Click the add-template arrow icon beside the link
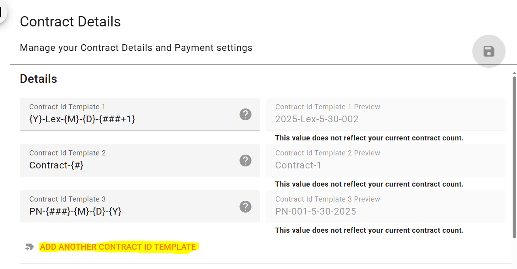This screenshot has width=517, height=269. [29, 247]
